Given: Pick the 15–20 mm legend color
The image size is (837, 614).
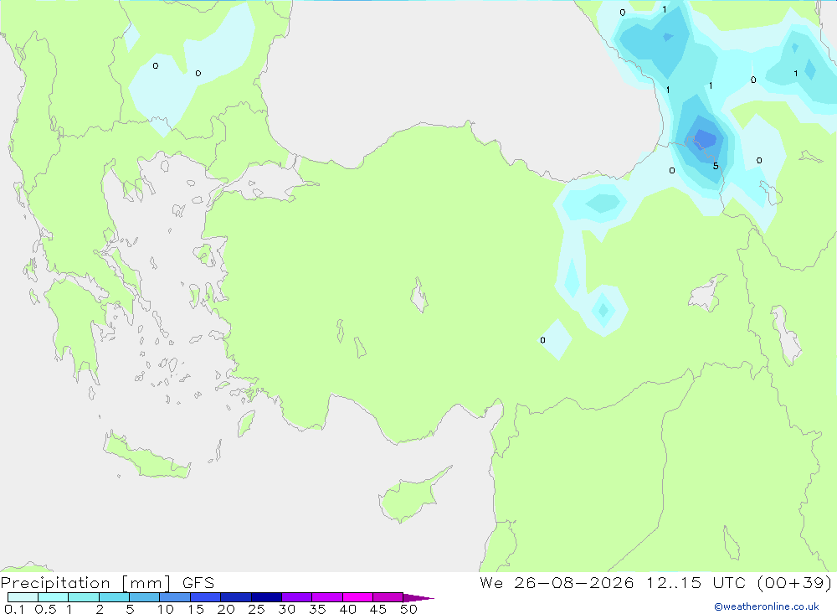Looking at the screenshot, I should click(206, 597).
